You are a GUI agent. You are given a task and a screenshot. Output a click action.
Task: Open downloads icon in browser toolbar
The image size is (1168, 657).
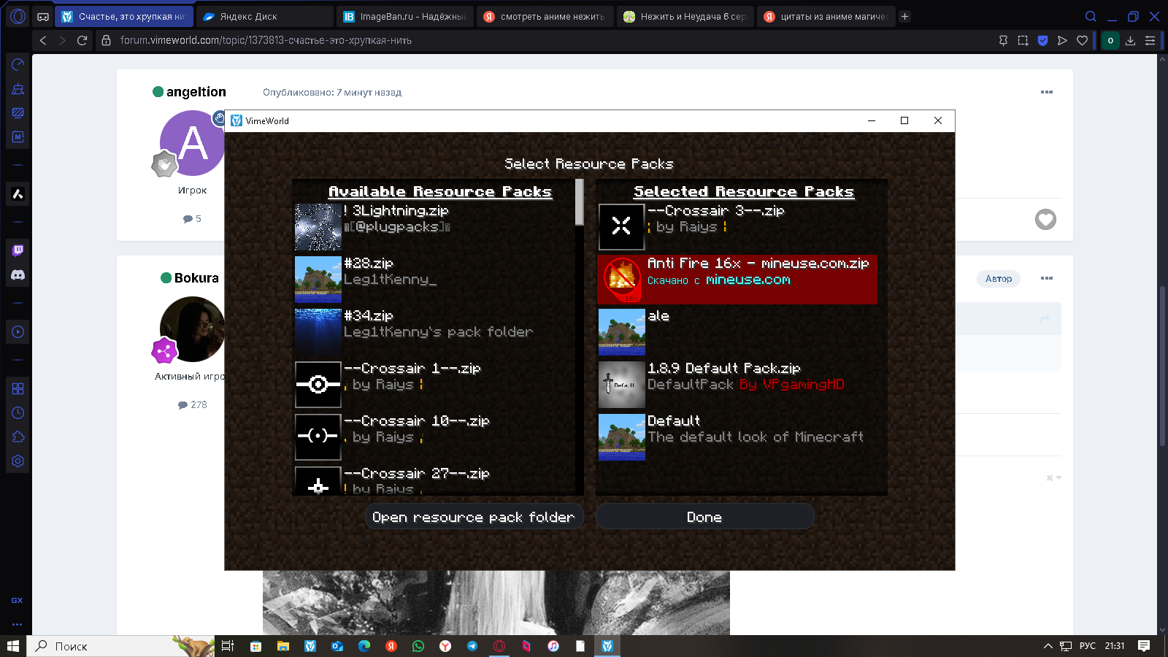(1130, 40)
